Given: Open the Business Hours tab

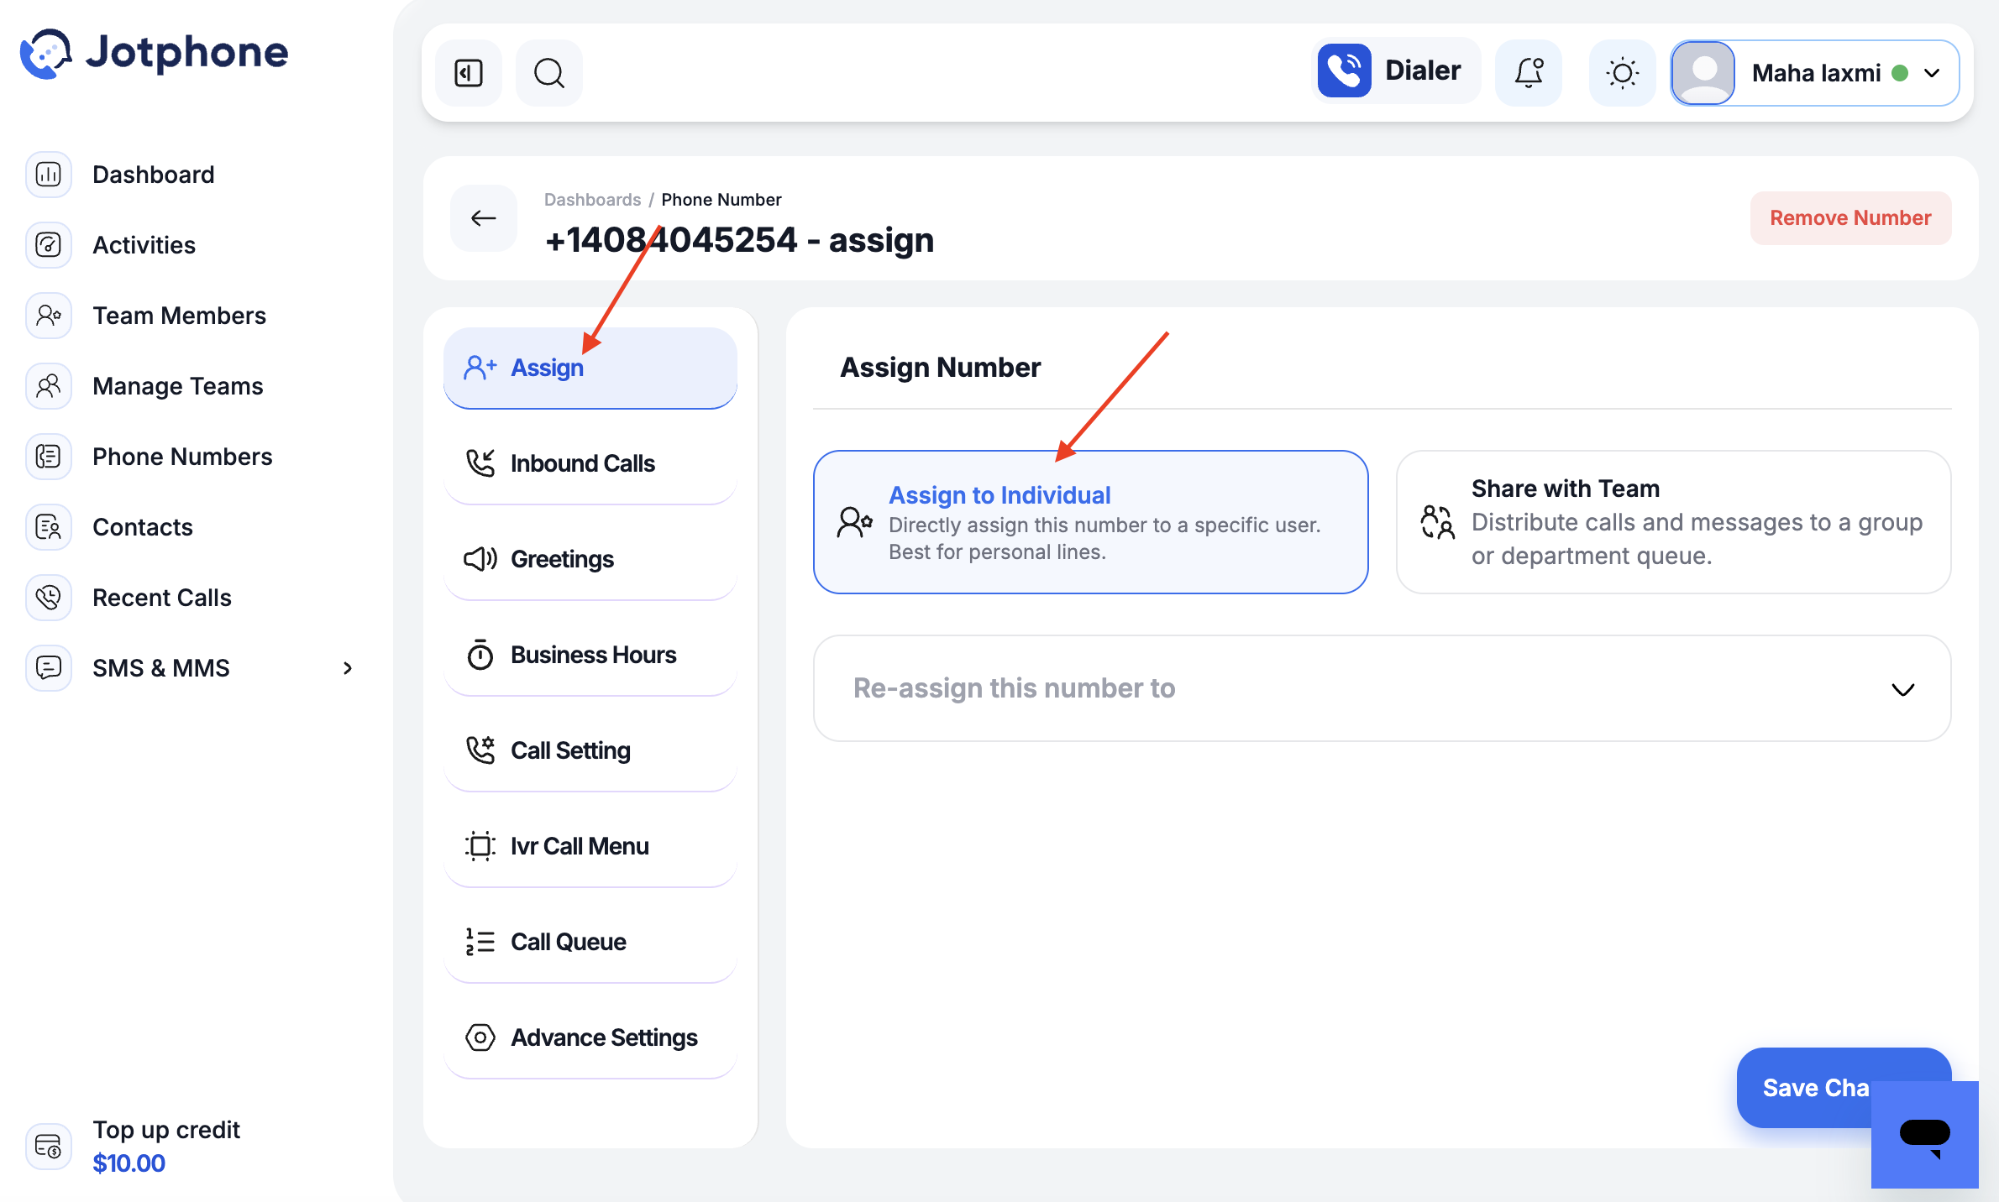Looking at the screenshot, I should pos(590,655).
